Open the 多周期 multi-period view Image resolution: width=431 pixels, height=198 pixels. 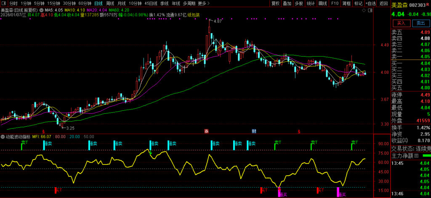coord(189,3)
